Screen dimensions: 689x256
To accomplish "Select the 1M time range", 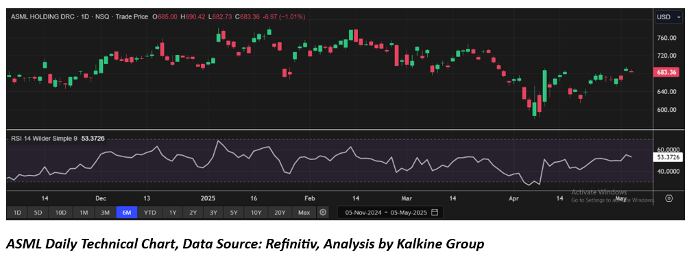I will click(84, 213).
